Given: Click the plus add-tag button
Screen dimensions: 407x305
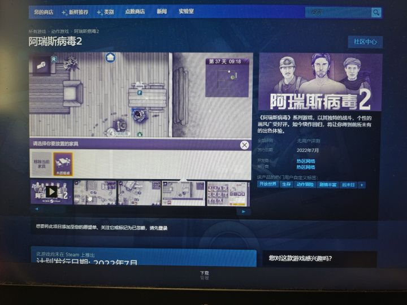Looking at the screenshot, I should [362, 185].
